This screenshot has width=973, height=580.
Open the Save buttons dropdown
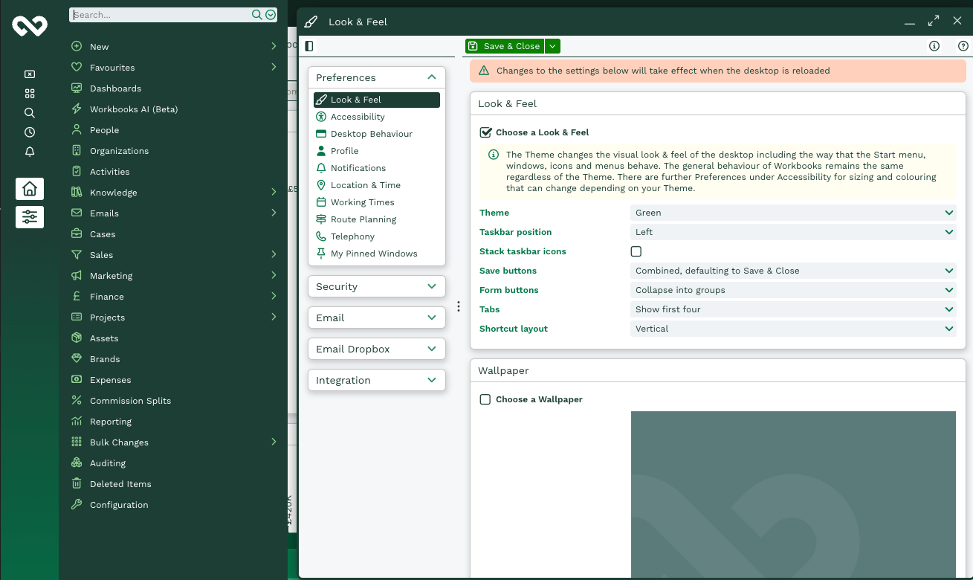[x=793, y=271]
